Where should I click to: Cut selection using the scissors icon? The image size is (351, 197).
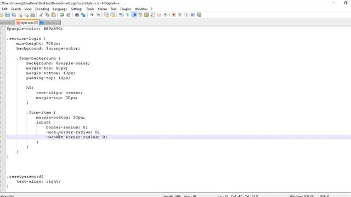41,15
